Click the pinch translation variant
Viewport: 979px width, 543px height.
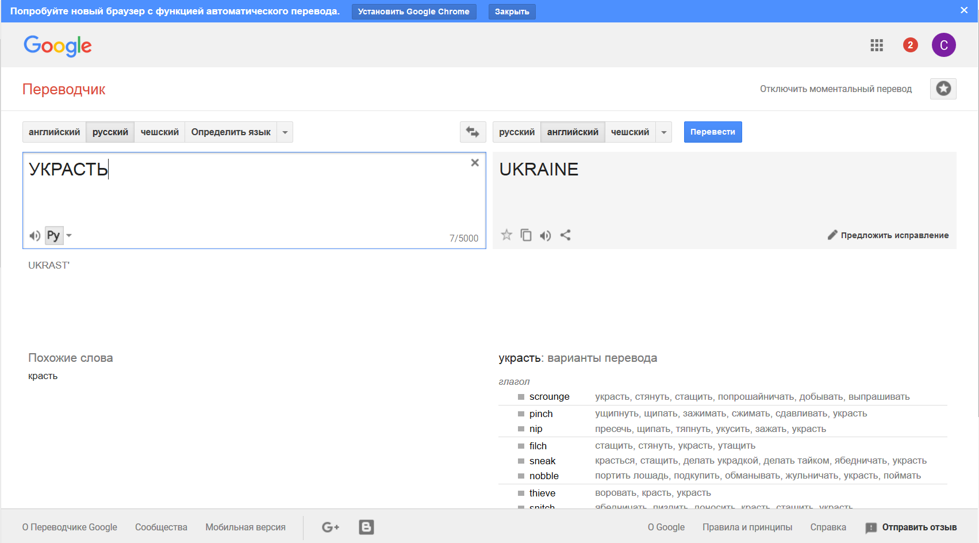pos(541,414)
